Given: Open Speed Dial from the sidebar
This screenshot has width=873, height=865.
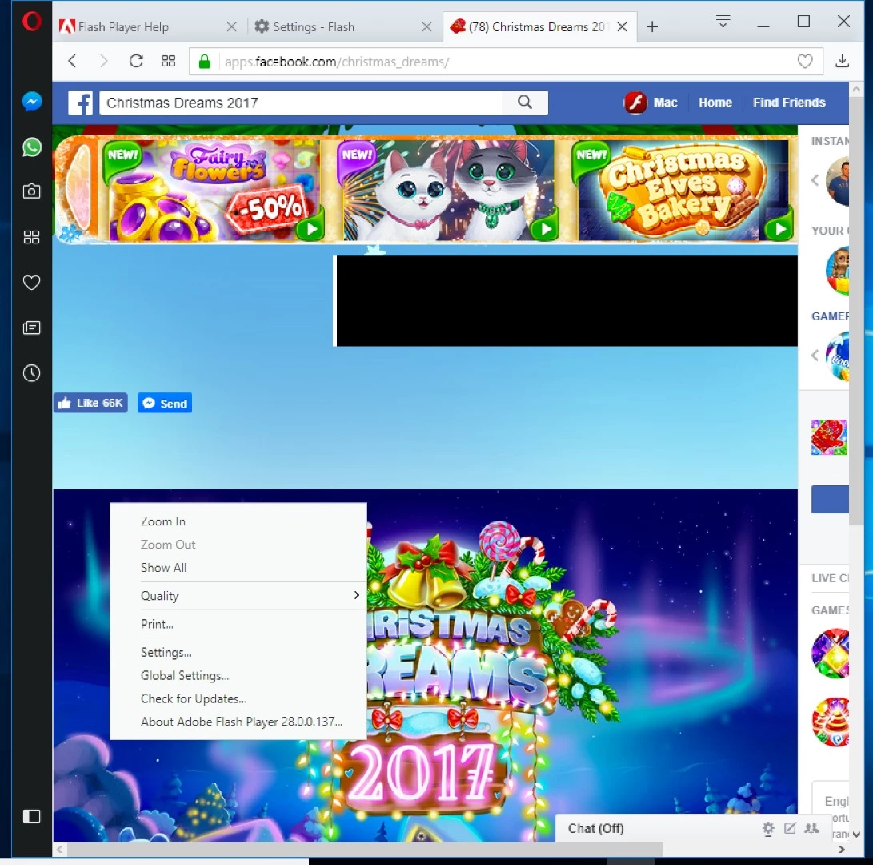Looking at the screenshot, I should coord(32,237).
